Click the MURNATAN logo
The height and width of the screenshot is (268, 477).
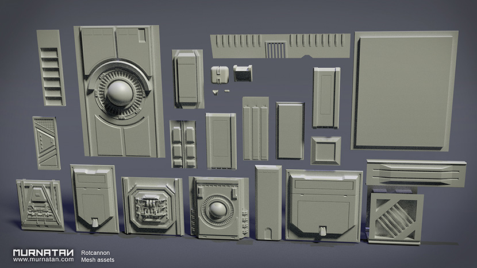tap(43, 253)
